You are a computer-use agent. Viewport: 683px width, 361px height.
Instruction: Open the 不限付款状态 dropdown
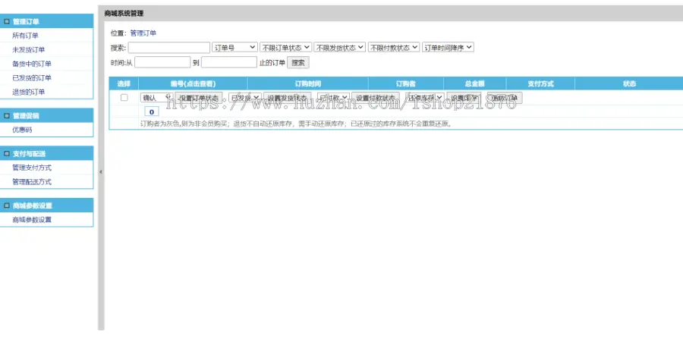point(394,48)
